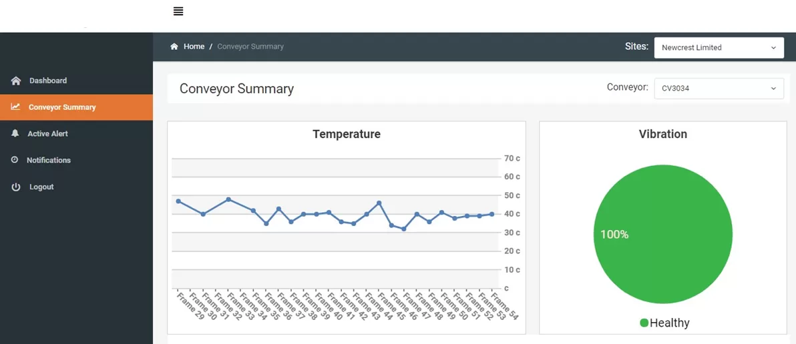Toggle the Healthy legend item
Viewport: 796px width, 344px height.
pyautogui.click(x=669, y=323)
